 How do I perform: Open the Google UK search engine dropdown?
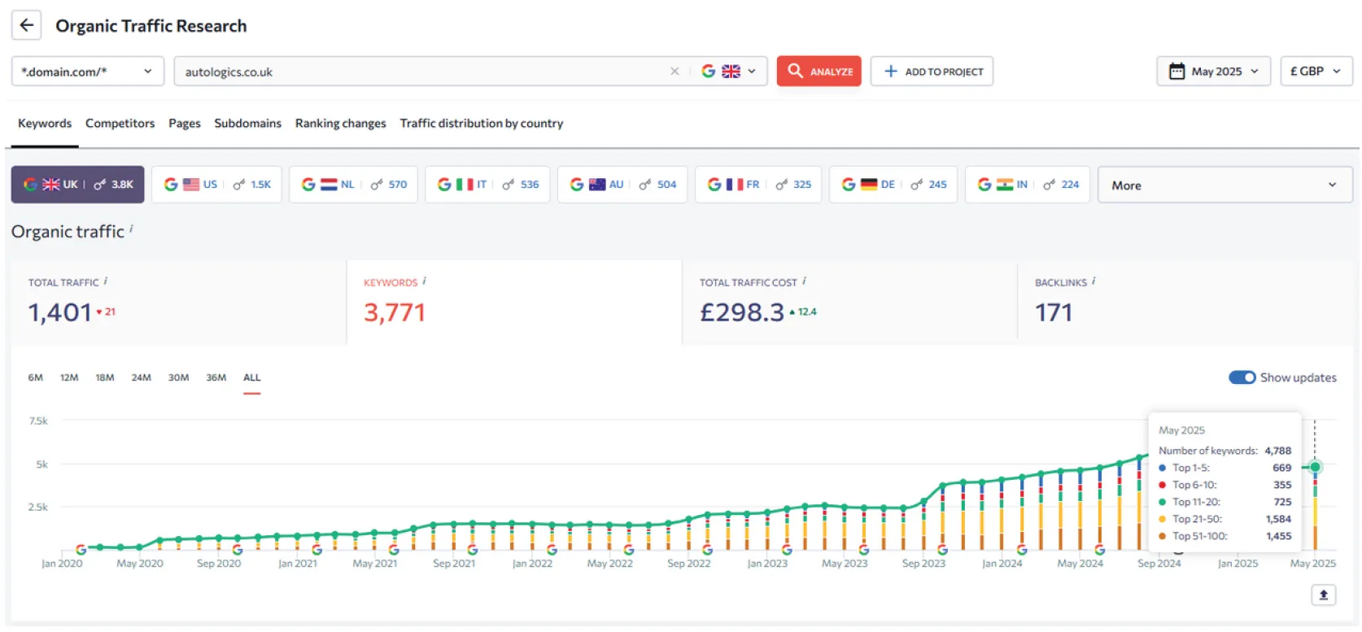click(x=729, y=72)
